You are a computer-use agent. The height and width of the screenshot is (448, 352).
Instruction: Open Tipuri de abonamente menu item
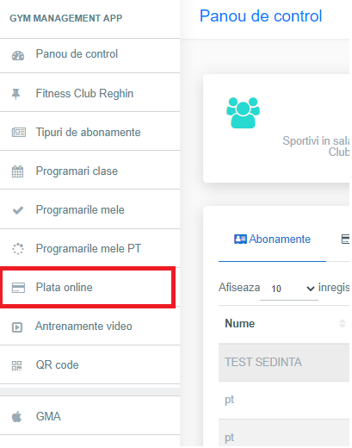click(90, 132)
